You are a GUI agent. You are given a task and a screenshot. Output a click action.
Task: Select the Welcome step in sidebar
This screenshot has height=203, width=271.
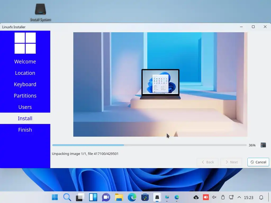(25, 62)
